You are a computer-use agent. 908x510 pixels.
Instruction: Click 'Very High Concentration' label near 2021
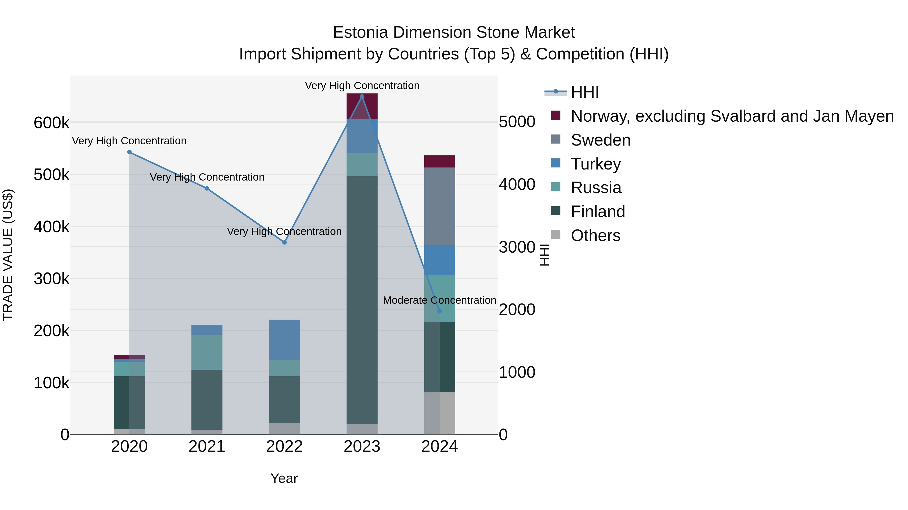(207, 177)
